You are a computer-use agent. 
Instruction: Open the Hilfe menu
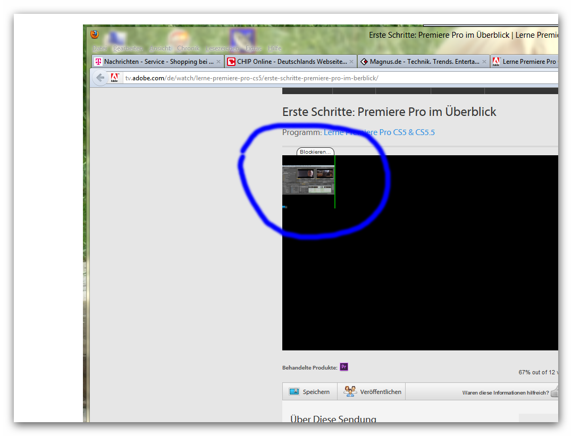(x=274, y=48)
